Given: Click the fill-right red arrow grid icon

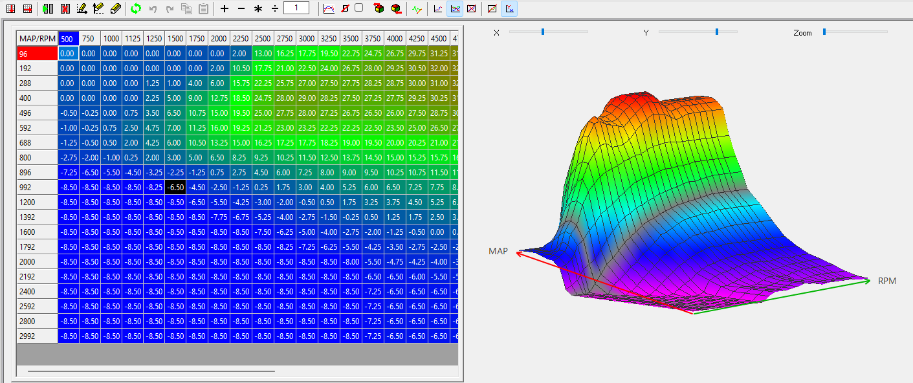Looking at the screenshot, I should coord(27,8).
